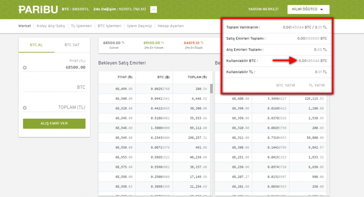
Task: Go to the Market menu item
Action: (x=25, y=26)
